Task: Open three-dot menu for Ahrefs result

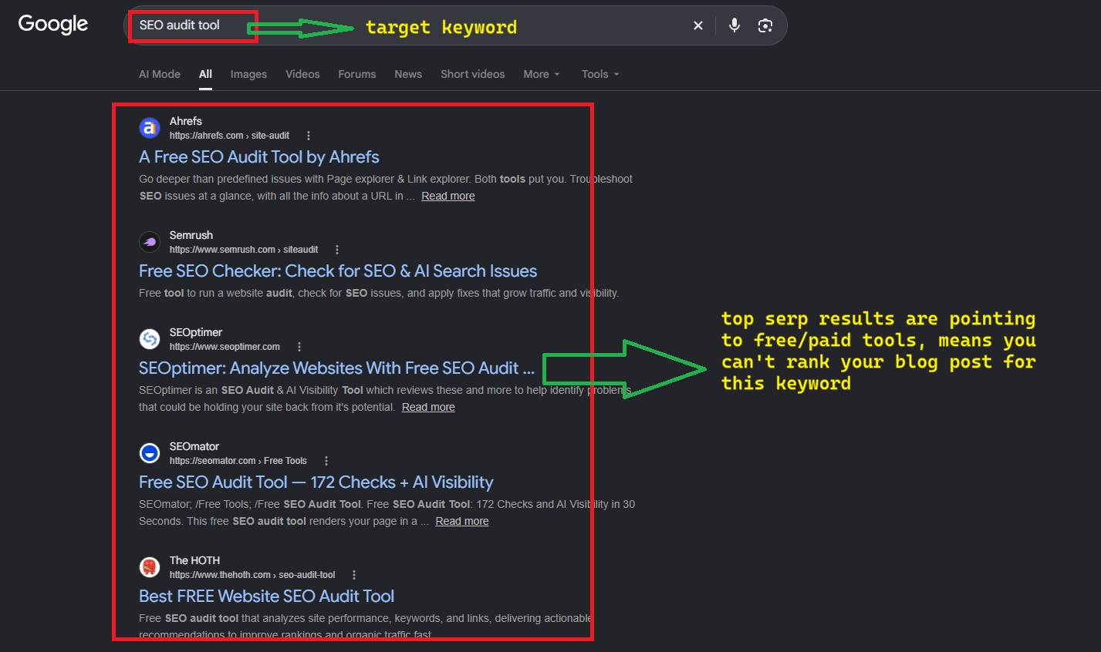Action: (309, 136)
